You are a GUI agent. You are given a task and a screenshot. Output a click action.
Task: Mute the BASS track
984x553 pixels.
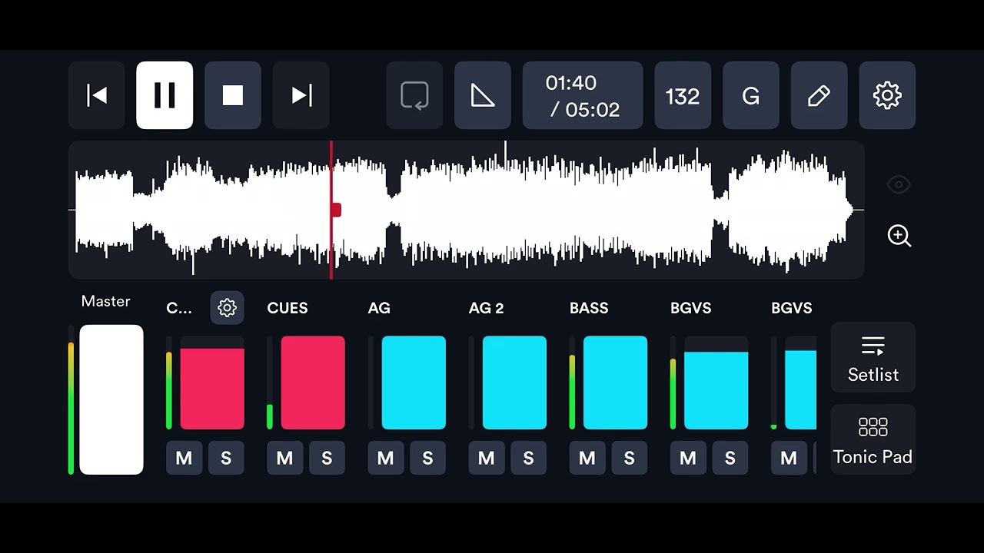tap(587, 458)
